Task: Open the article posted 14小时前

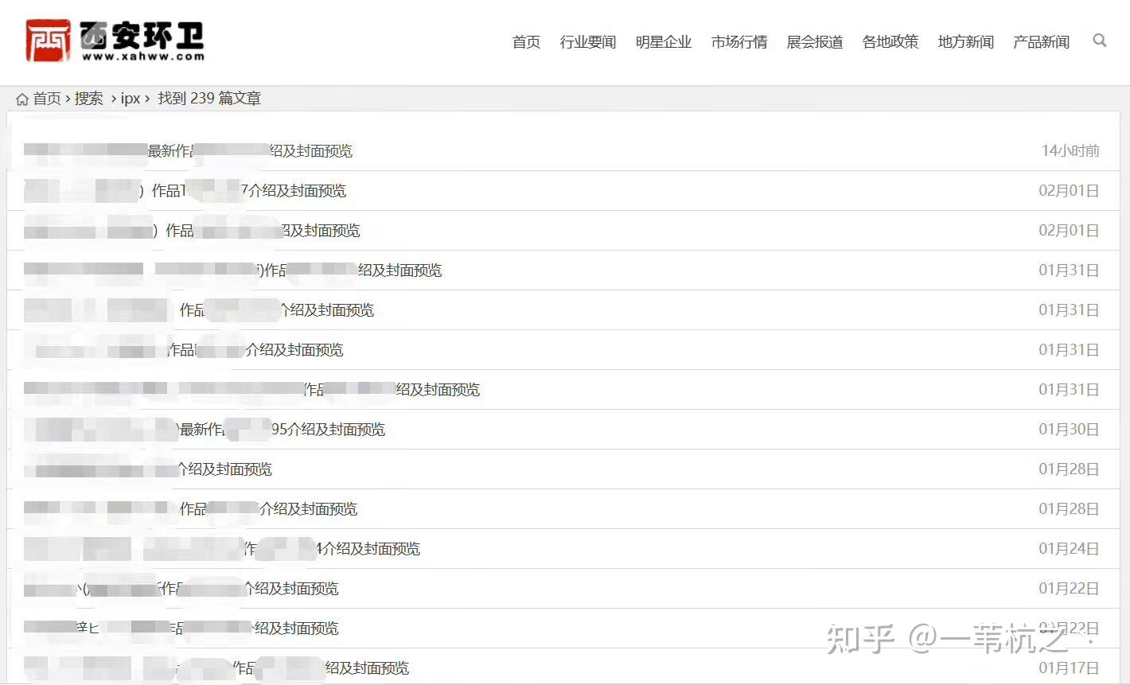Action: pos(189,150)
